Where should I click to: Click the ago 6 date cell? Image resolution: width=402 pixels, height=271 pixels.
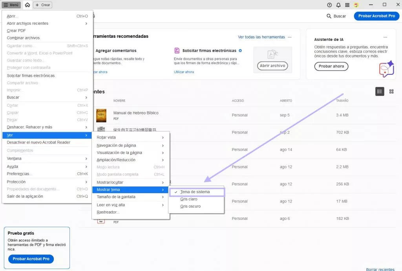click(285, 219)
